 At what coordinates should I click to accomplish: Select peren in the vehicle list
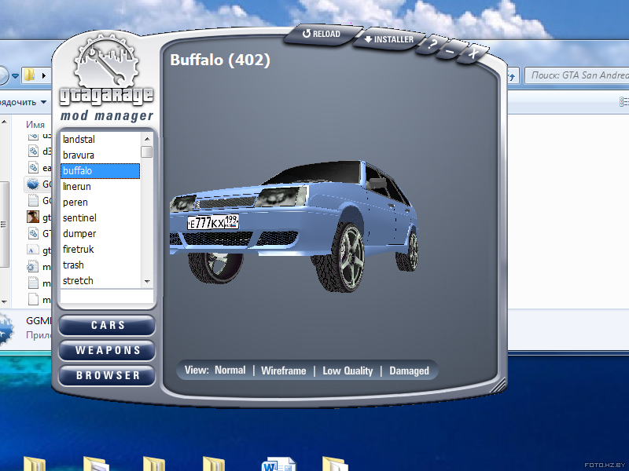pos(101,203)
